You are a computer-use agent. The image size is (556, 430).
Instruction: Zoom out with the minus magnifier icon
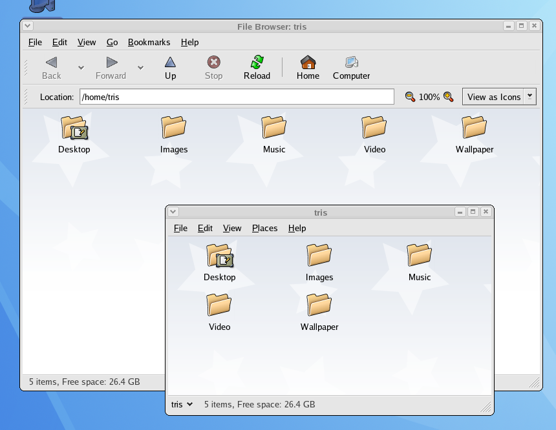pyautogui.click(x=410, y=97)
